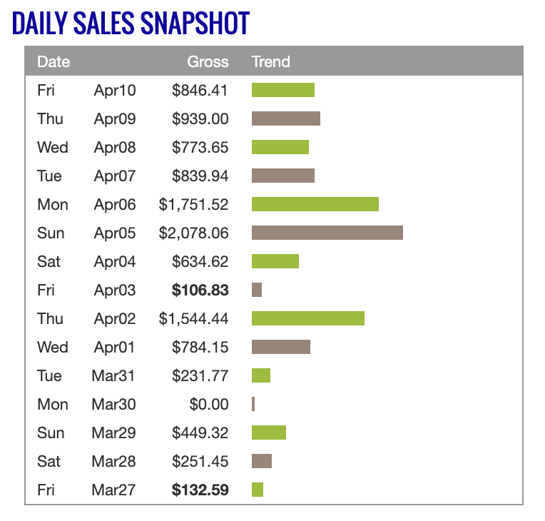Click the Date column header
Screen dimensions: 545x521
pyautogui.click(x=54, y=61)
